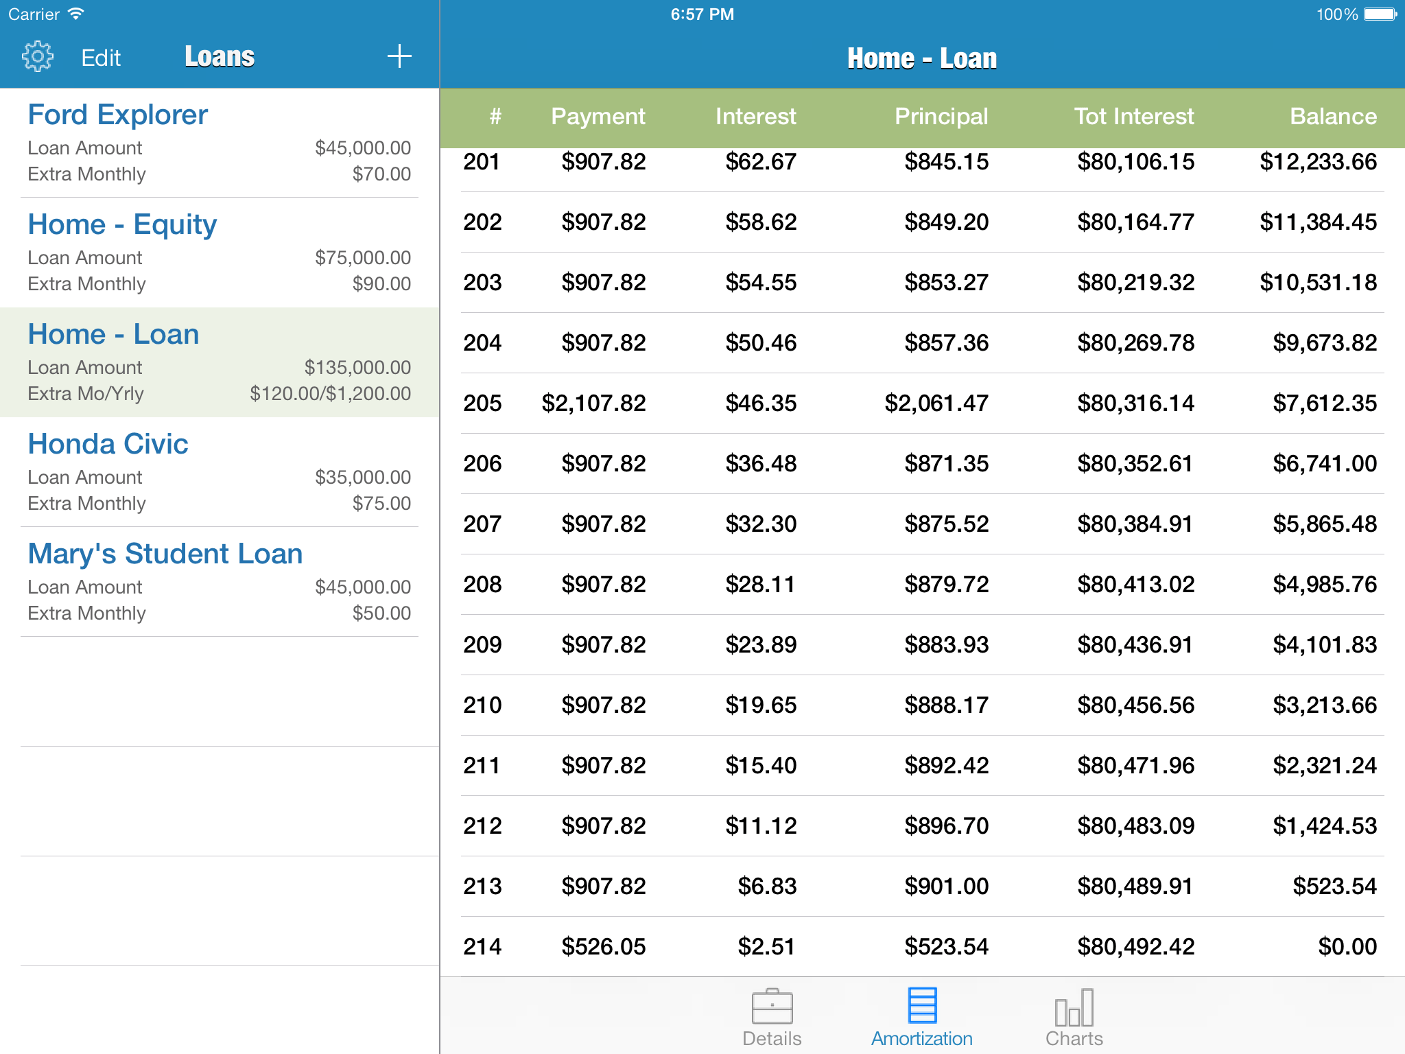Switch to the Charts tab label
The height and width of the screenshot is (1054, 1405).
click(1074, 1039)
